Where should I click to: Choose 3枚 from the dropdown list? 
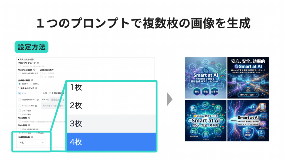pos(111,124)
